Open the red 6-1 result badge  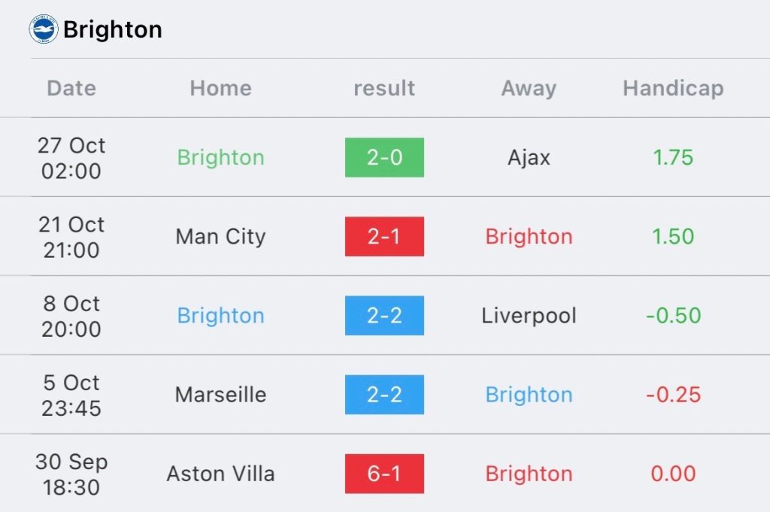[x=384, y=474]
